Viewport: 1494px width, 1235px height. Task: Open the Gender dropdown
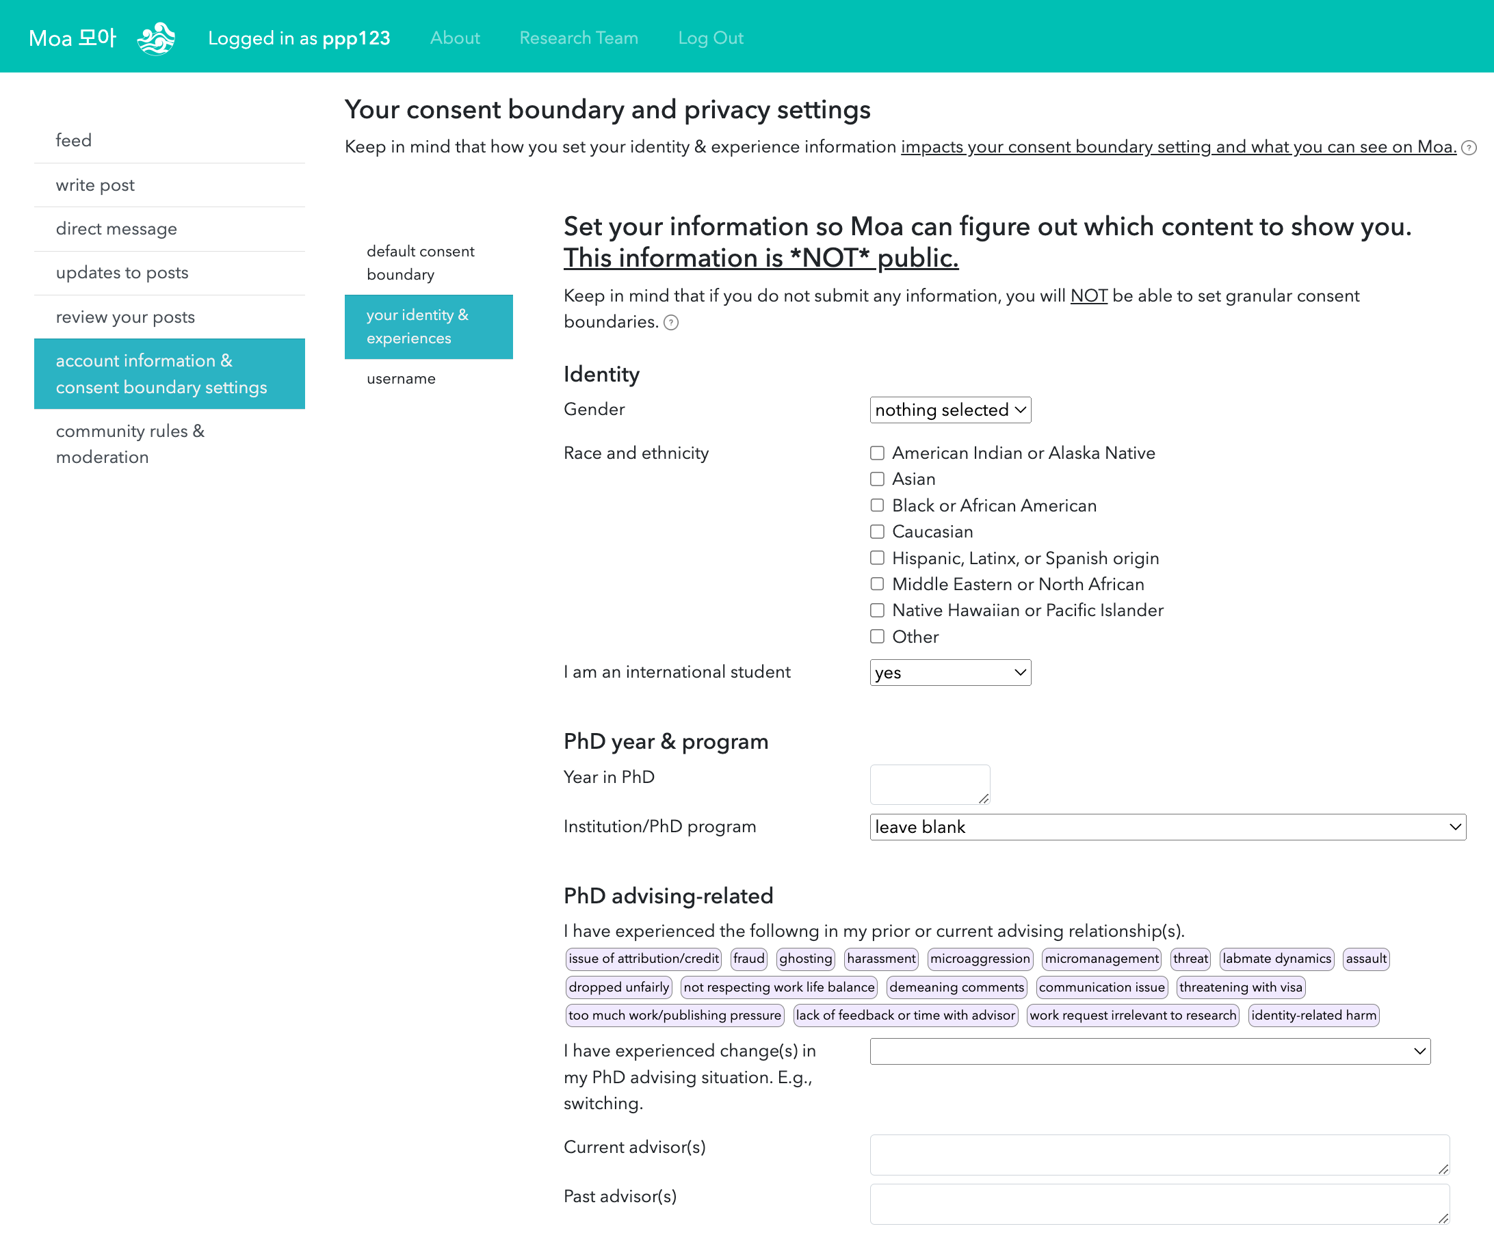pyautogui.click(x=950, y=410)
